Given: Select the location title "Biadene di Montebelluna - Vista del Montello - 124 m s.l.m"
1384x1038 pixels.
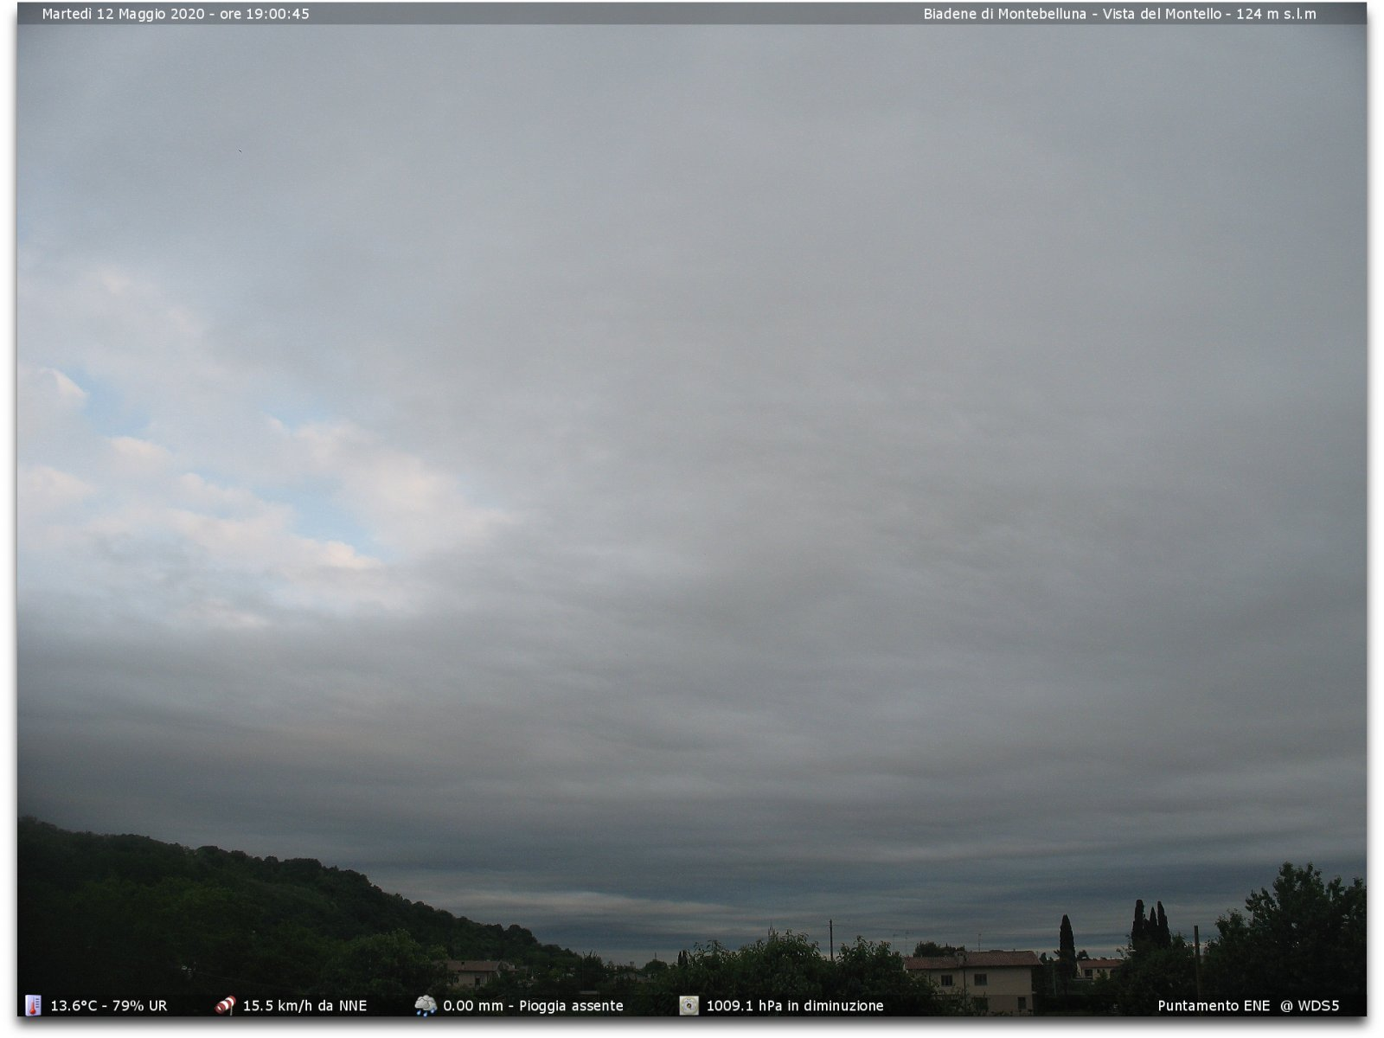Looking at the screenshot, I should coord(1119,14).
